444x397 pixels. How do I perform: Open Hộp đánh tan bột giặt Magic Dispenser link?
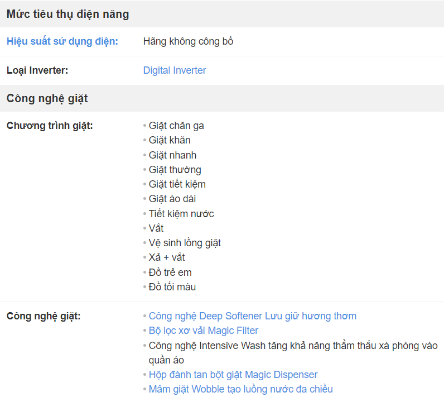[233, 375]
